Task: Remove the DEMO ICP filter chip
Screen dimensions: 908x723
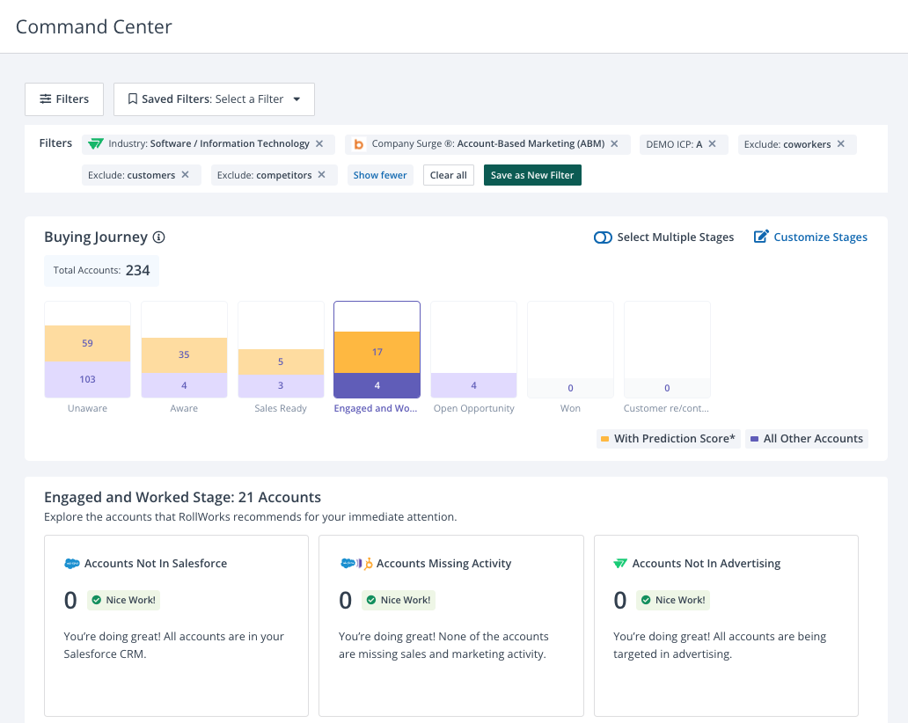Action: pyautogui.click(x=713, y=143)
